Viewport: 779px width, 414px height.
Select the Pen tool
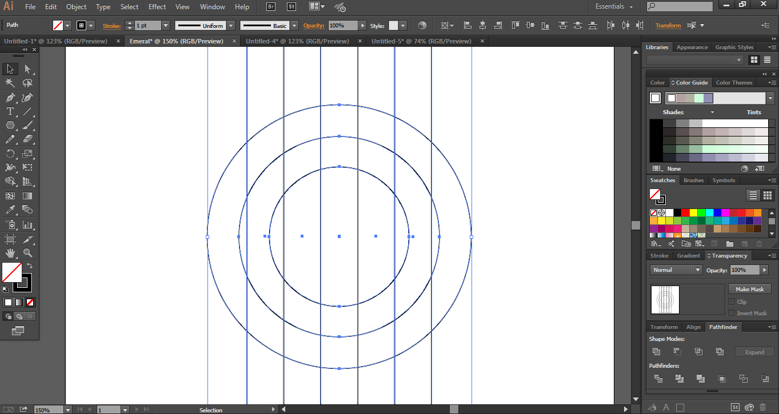(x=10, y=98)
